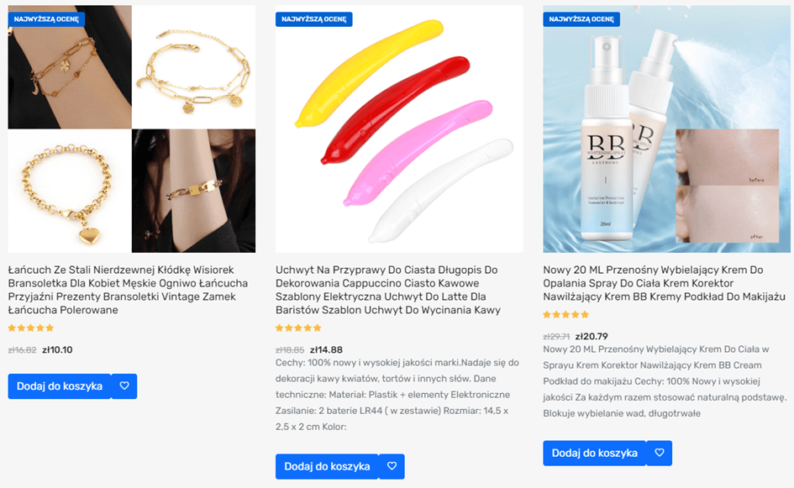Add BB whitening spray to cart

coord(595,453)
